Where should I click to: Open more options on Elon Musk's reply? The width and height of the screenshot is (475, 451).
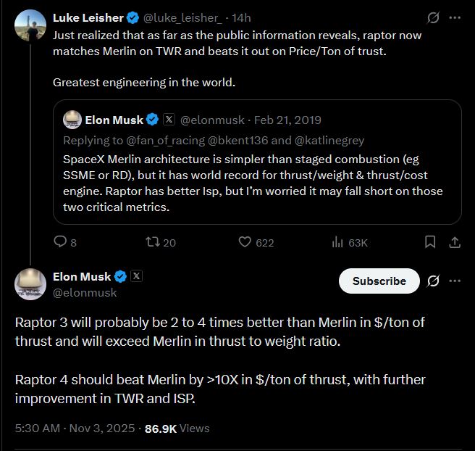[455, 281]
